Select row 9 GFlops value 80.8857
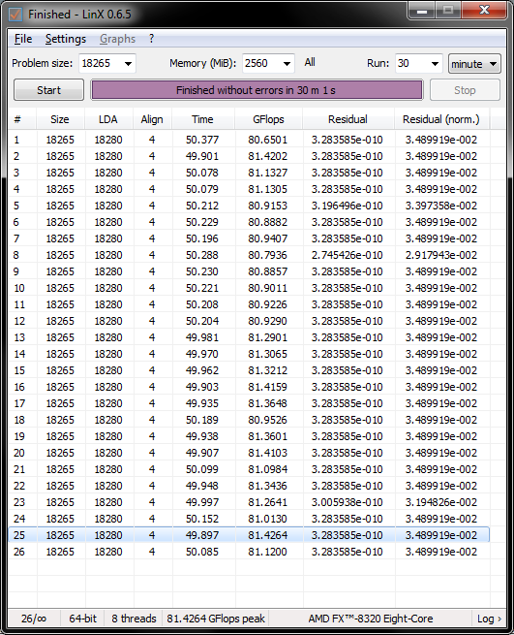Viewport: 514px width, 635px height. (x=268, y=271)
